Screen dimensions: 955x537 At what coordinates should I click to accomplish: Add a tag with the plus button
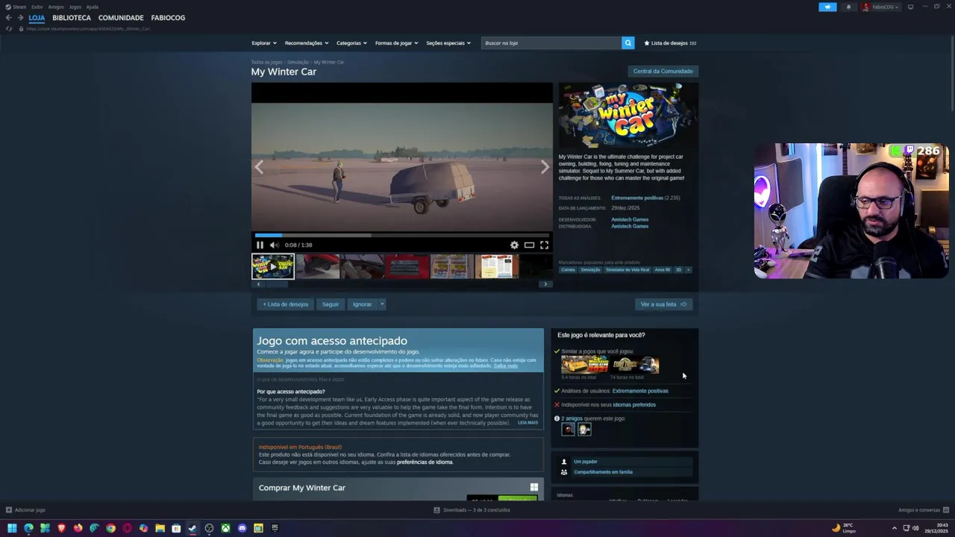(x=688, y=270)
